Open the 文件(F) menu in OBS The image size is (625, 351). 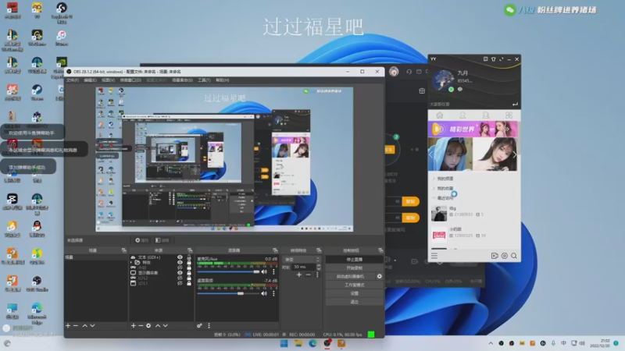73,80
